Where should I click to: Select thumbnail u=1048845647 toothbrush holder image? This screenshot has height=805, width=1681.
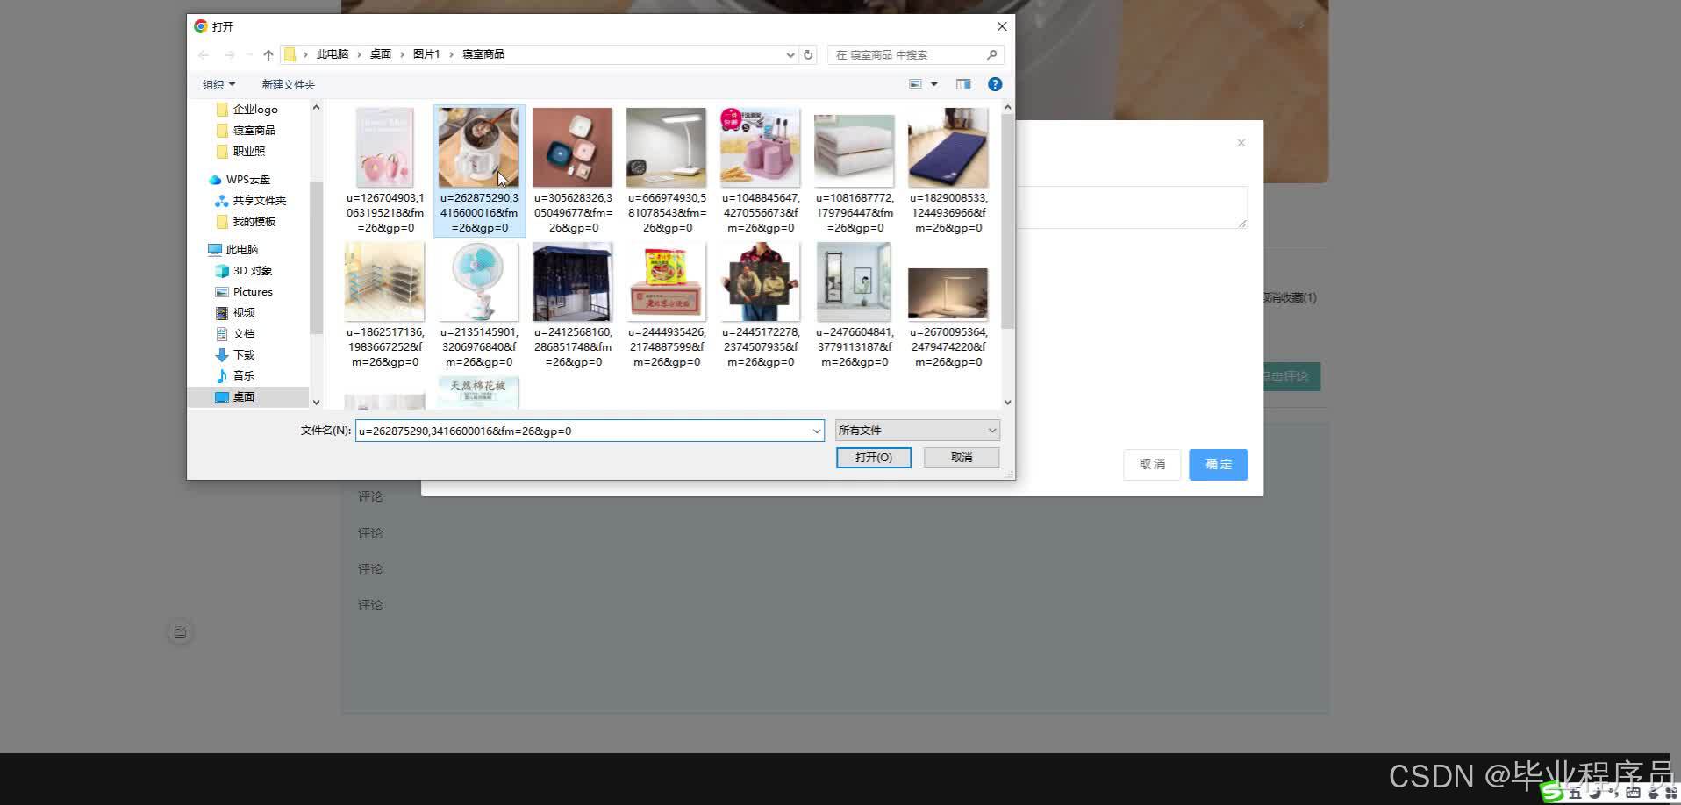(760, 147)
